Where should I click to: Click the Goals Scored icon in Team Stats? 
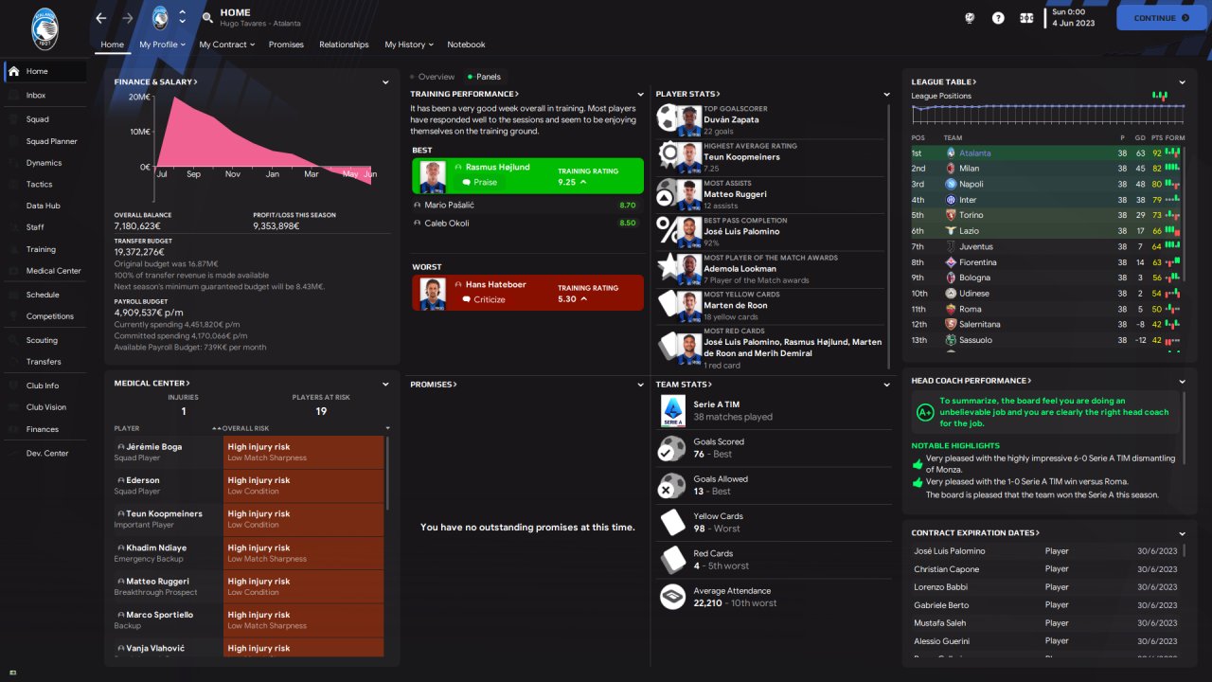[671, 447]
